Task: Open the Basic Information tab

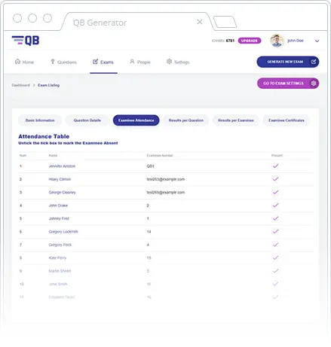Action: (x=40, y=120)
